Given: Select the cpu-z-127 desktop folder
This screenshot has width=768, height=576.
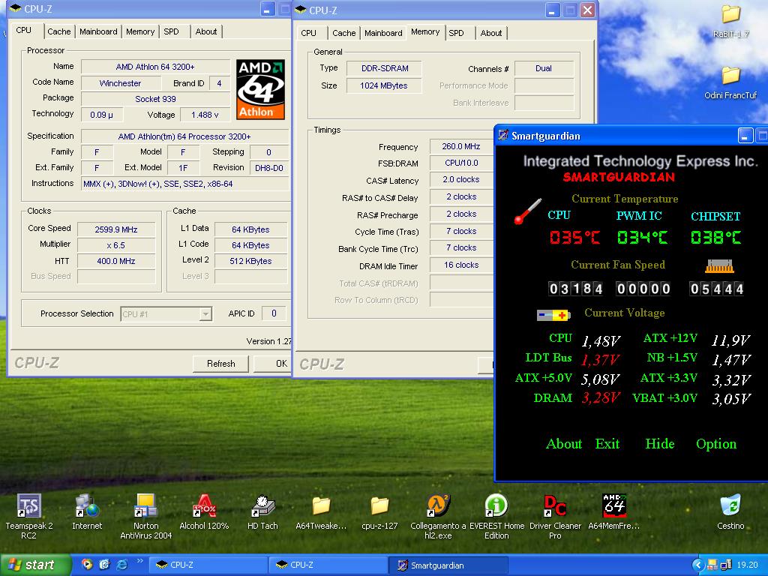Looking at the screenshot, I should point(379,506).
